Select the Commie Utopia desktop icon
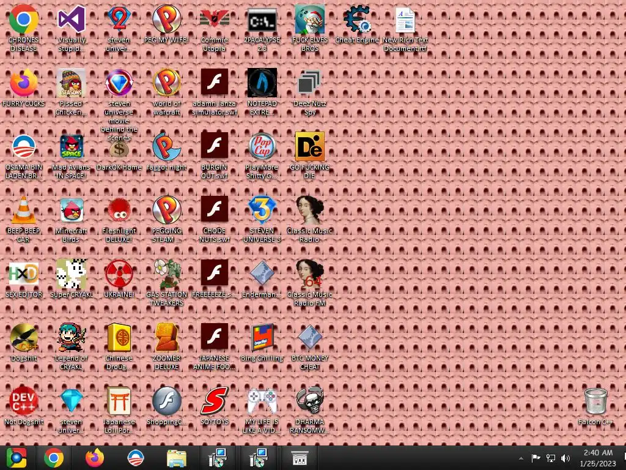This screenshot has height=470, width=626. 214,28
